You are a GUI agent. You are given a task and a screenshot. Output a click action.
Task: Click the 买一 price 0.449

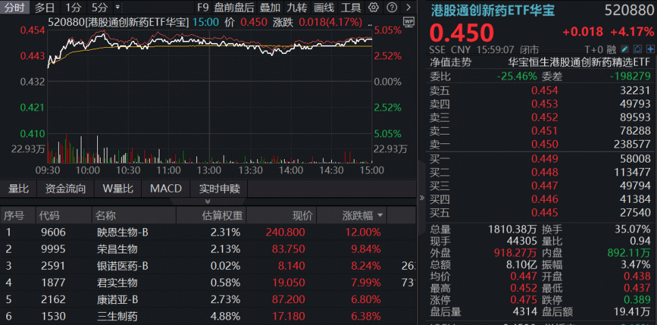tap(545, 159)
